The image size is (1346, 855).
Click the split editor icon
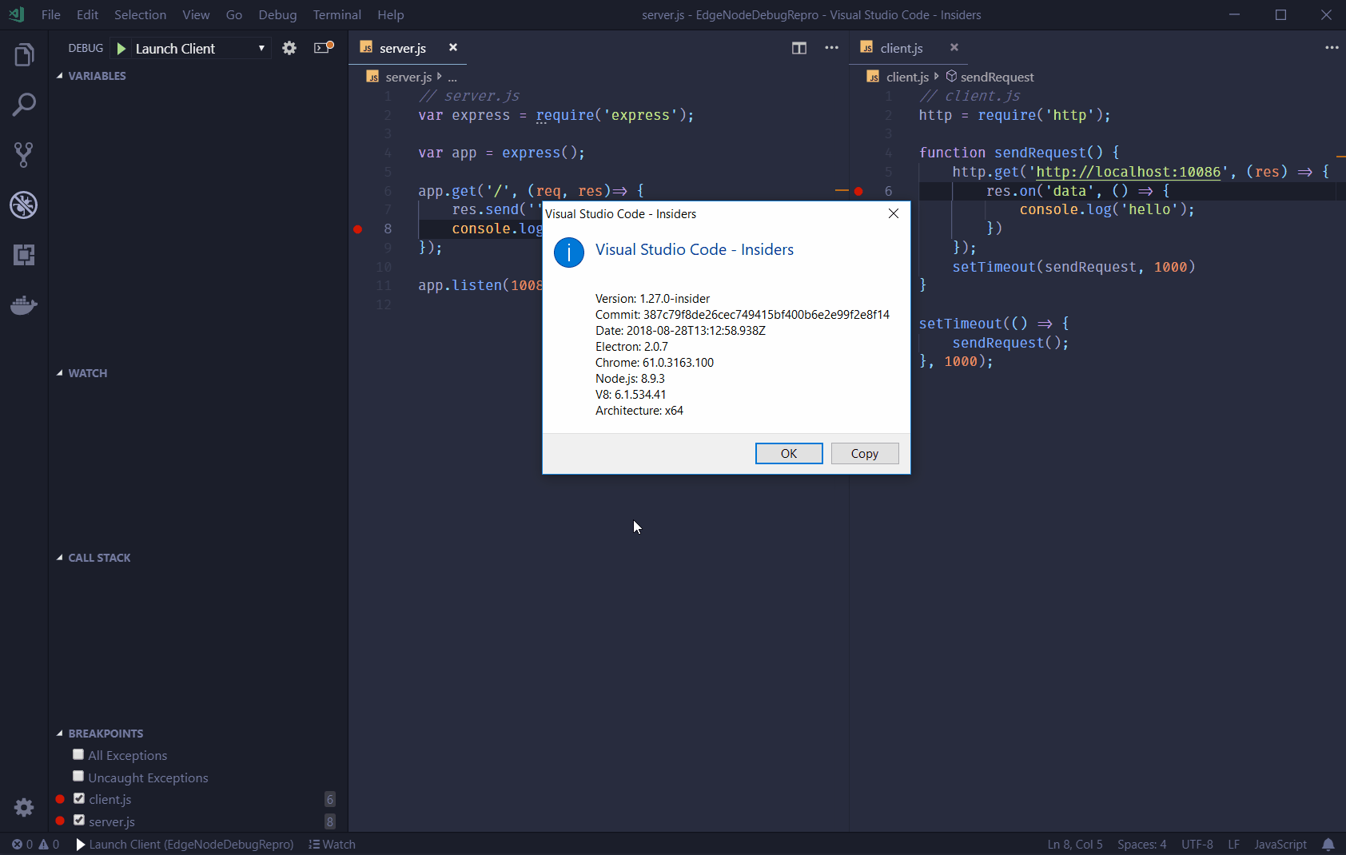point(799,48)
